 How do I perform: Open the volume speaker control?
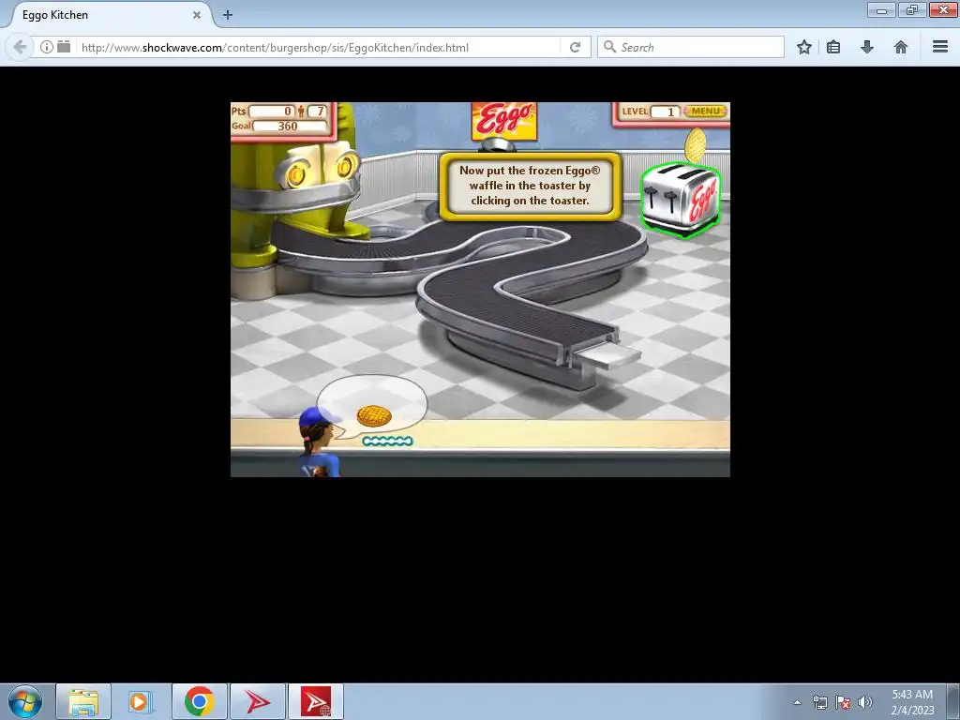click(x=865, y=702)
